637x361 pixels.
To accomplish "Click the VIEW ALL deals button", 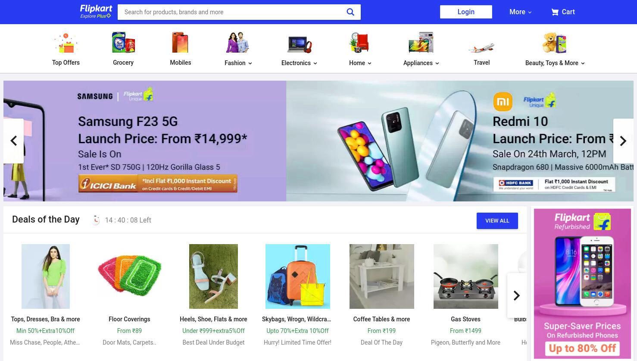I will click(497, 221).
